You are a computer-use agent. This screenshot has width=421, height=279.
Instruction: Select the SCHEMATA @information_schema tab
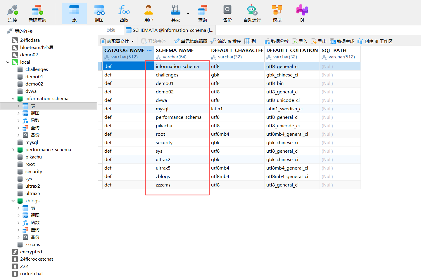pos(170,30)
